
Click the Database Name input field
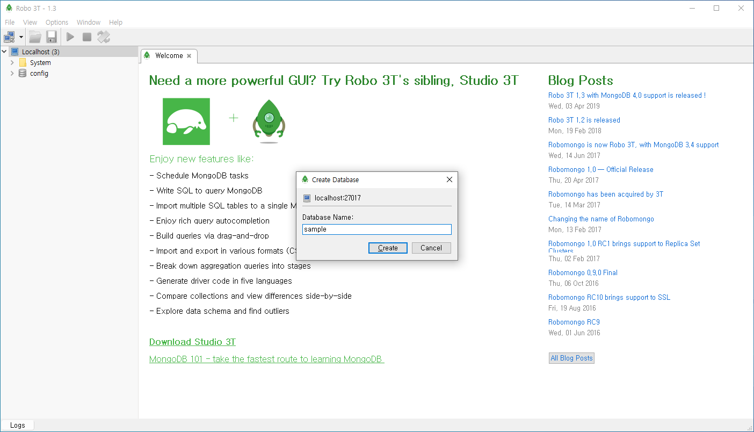pyautogui.click(x=377, y=229)
